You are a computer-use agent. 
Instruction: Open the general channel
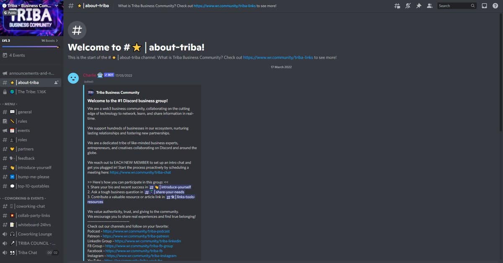(x=24, y=112)
